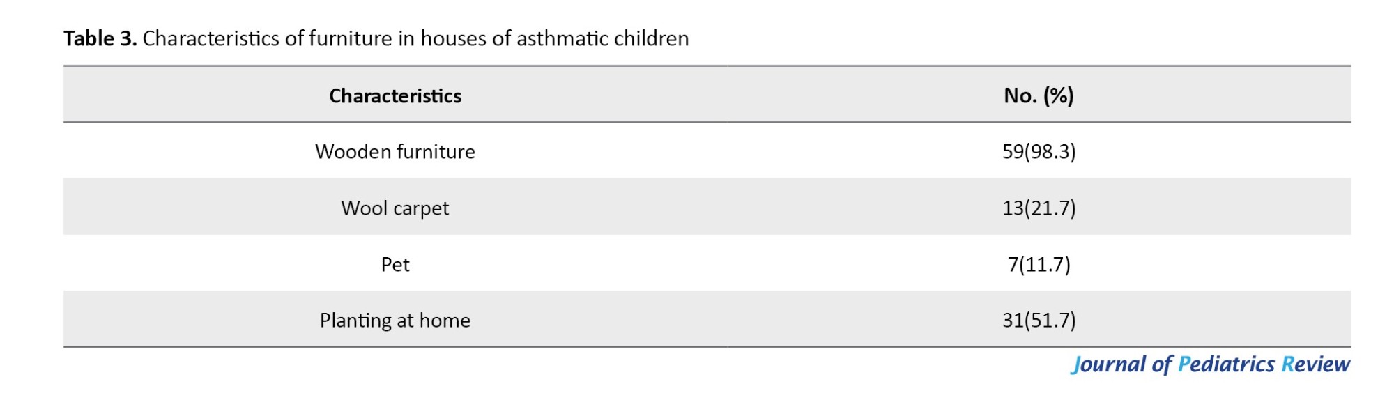Click the "Pet" row label
The height and width of the screenshot is (400, 1394).
point(395,265)
